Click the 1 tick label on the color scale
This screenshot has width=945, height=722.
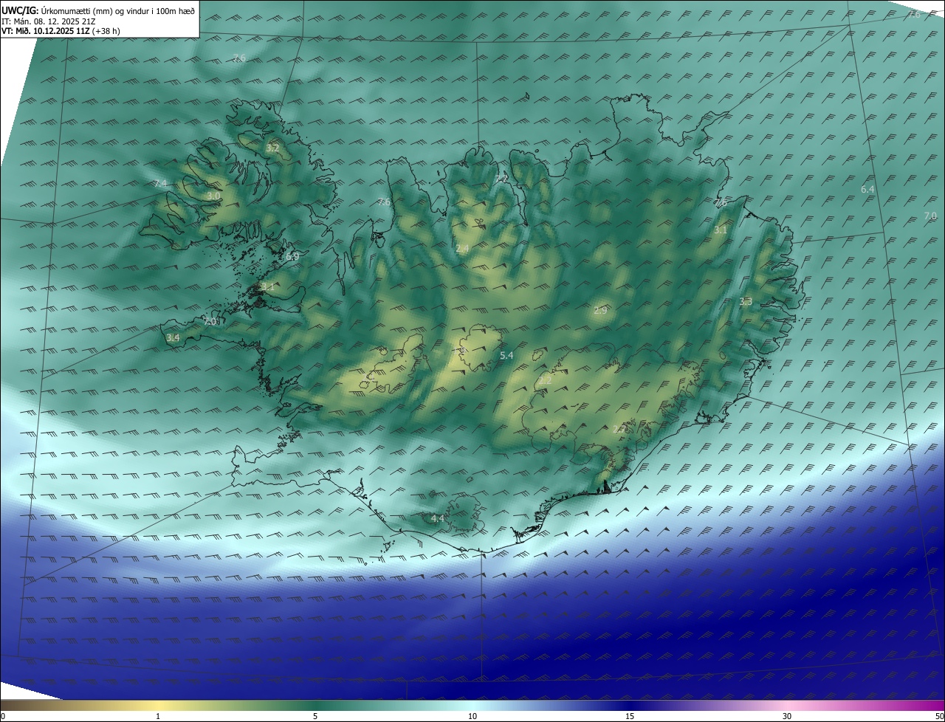(x=158, y=716)
